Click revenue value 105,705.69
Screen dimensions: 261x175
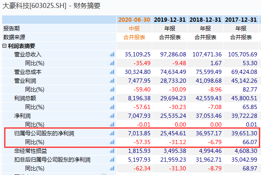point(243,54)
